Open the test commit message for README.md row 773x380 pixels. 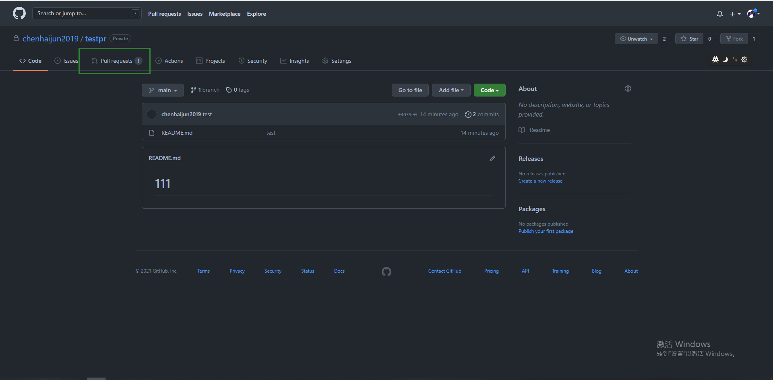click(271, 133)
